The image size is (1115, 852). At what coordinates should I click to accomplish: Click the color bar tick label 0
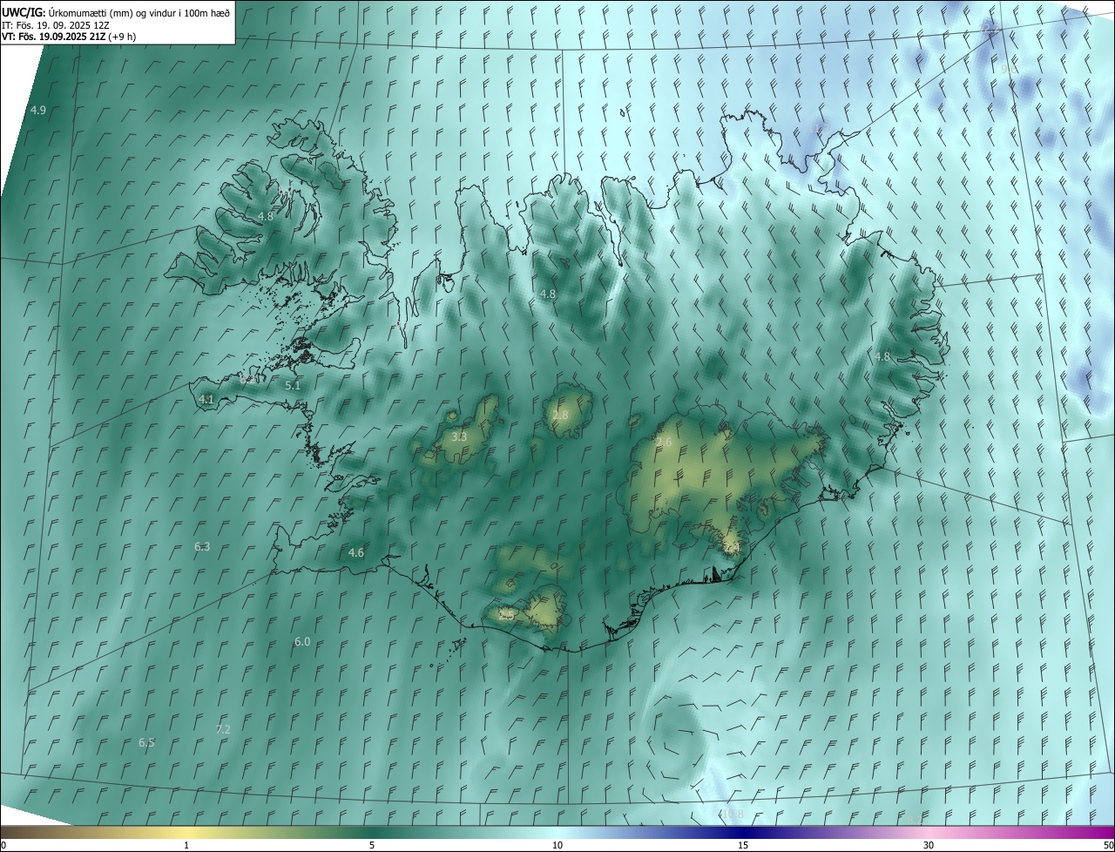pyautogui.click(x=3, y=846)
